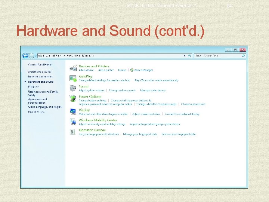
Task: Click the Back navigation arrow
Action: pos(25,56)
